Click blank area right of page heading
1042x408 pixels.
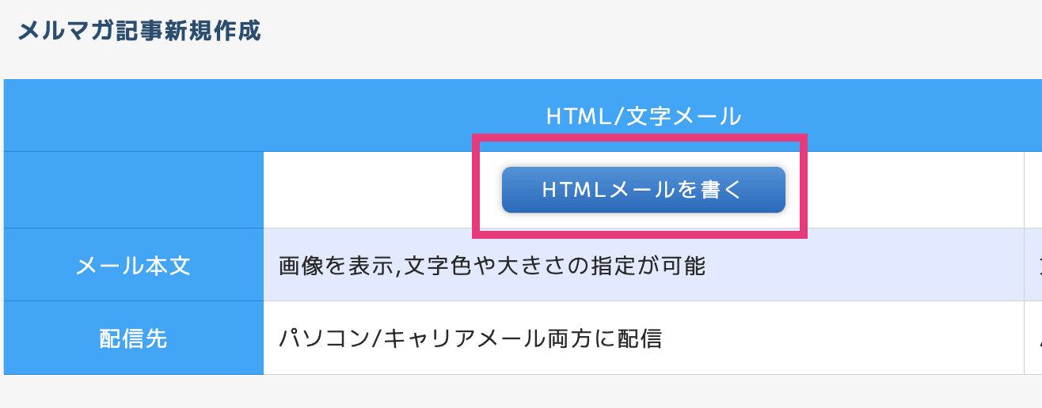pyautogui.click(x=649, y=32)
